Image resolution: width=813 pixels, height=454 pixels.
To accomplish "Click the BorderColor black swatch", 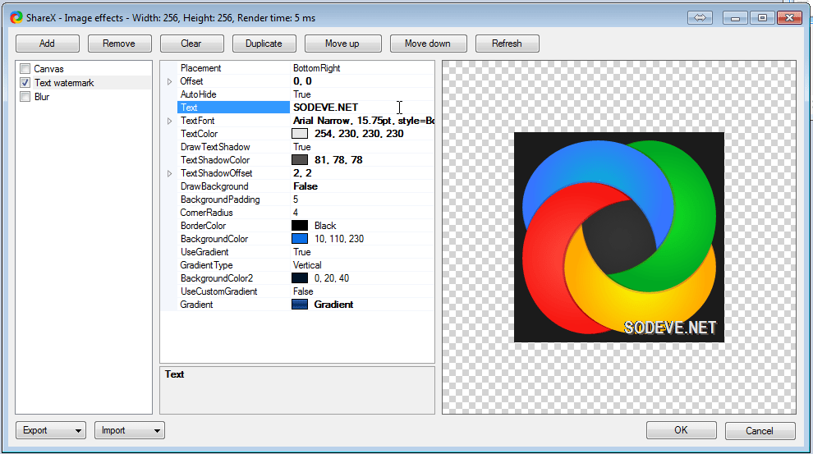I will click(300, 226).
